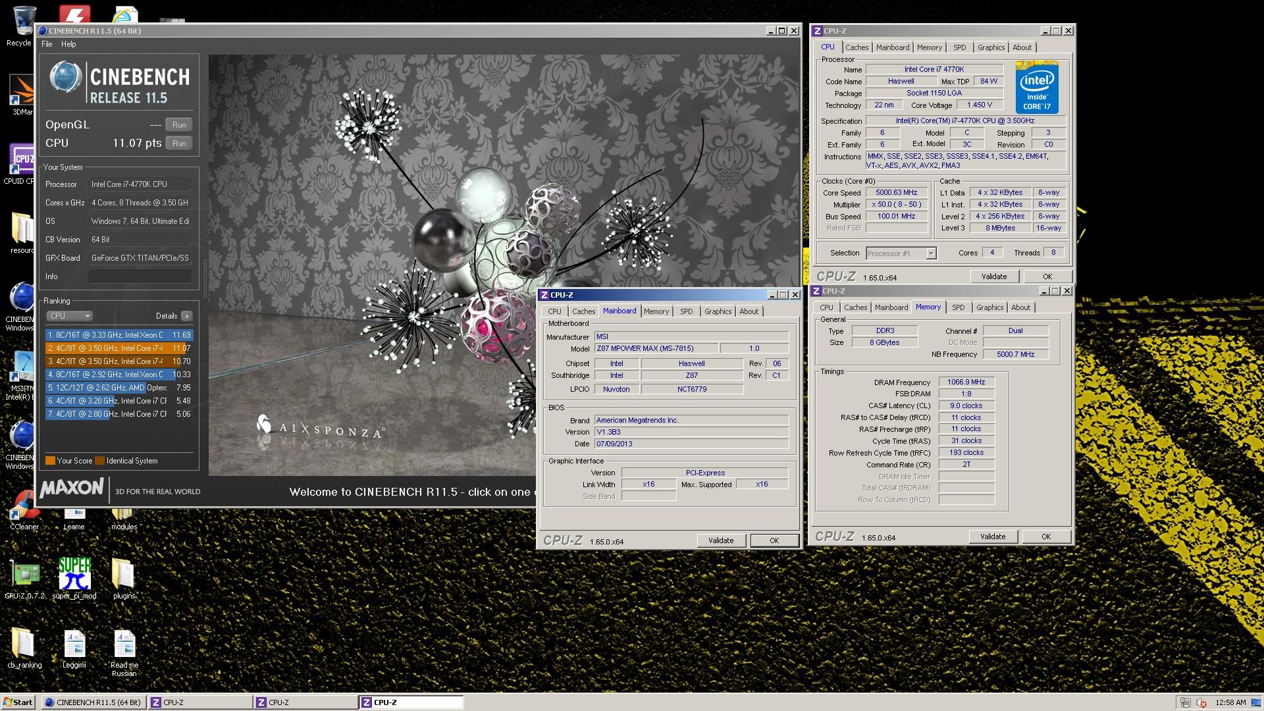Click the Info input field in Cinebench
Viewport: 1264px width, 711px height.
140,276
